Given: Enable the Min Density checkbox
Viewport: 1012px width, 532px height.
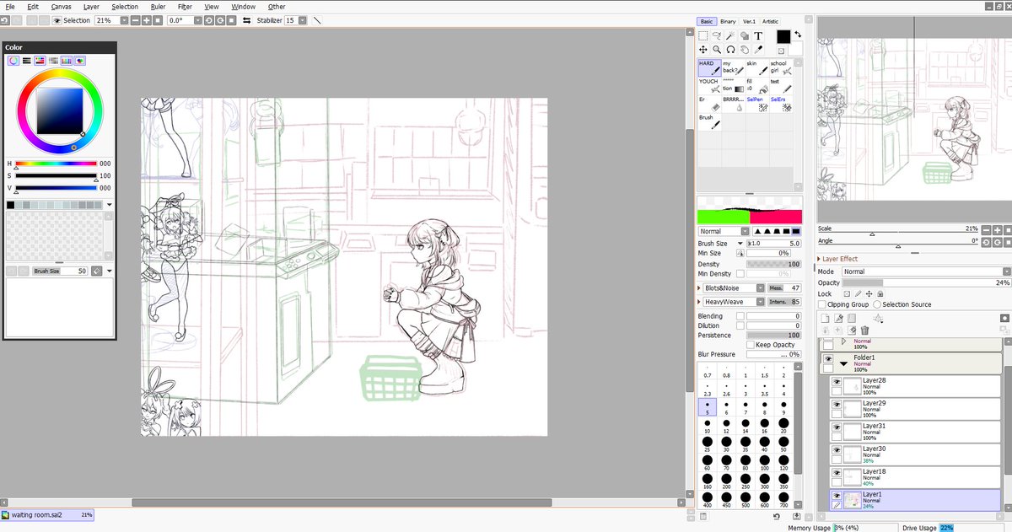Looking at the screenshot, I should click(x=740, y=274).
